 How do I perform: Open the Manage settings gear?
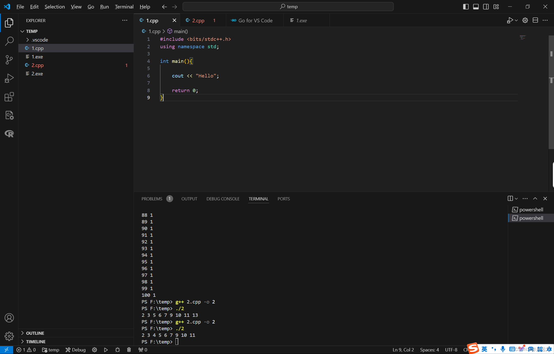click(x=9, y=336)
